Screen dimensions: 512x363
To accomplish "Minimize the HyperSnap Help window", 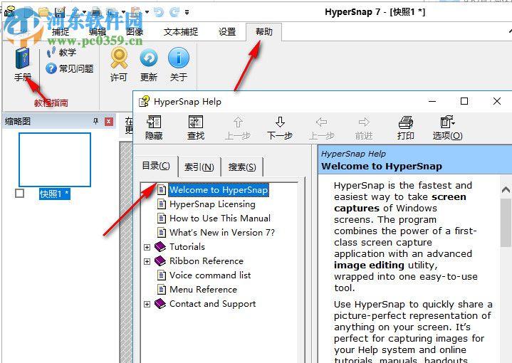I will click(432, 101).
